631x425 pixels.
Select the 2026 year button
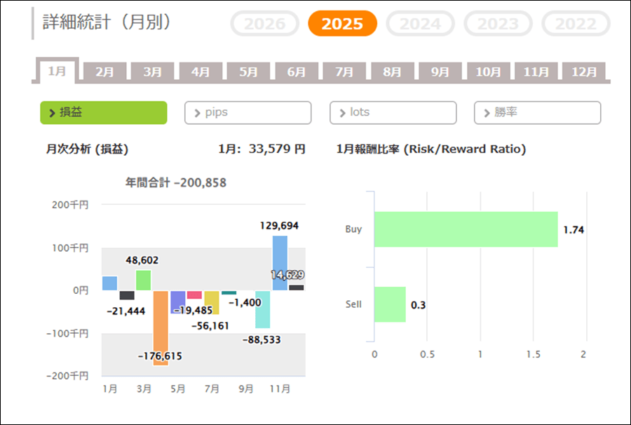264,24
